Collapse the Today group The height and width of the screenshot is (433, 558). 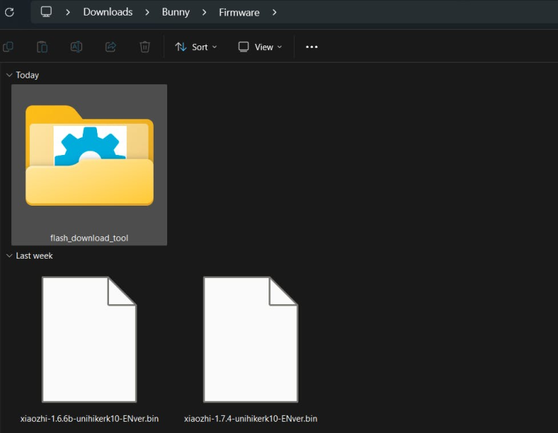[9, 75]
